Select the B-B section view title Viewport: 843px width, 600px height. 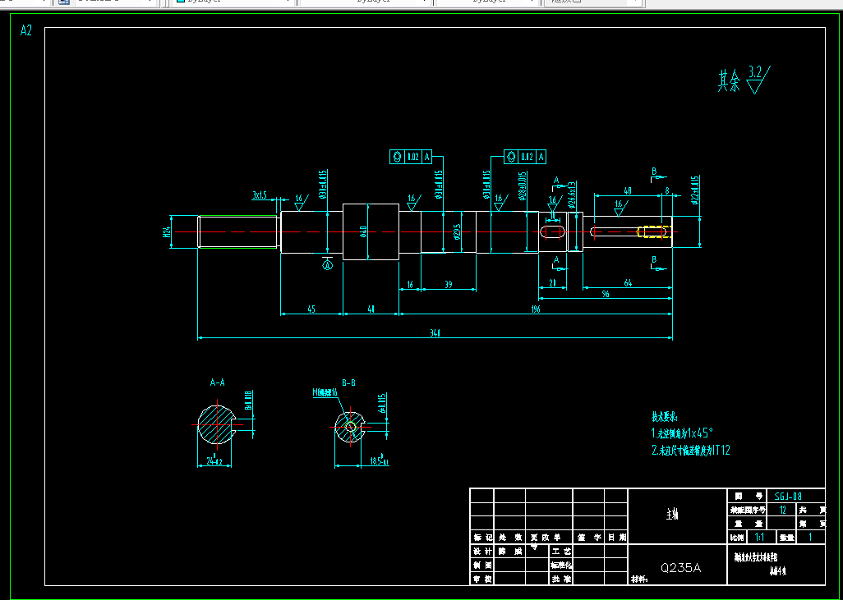tap(349, 382)
